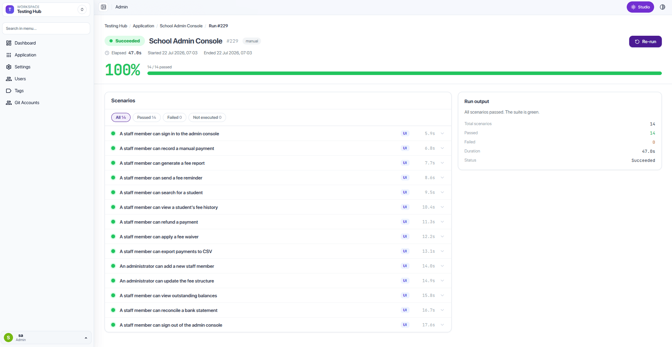The width and height of the screenshot is (672, 347).
Task: Click the 17.6s duration value
Action: [x=428, y=325]
